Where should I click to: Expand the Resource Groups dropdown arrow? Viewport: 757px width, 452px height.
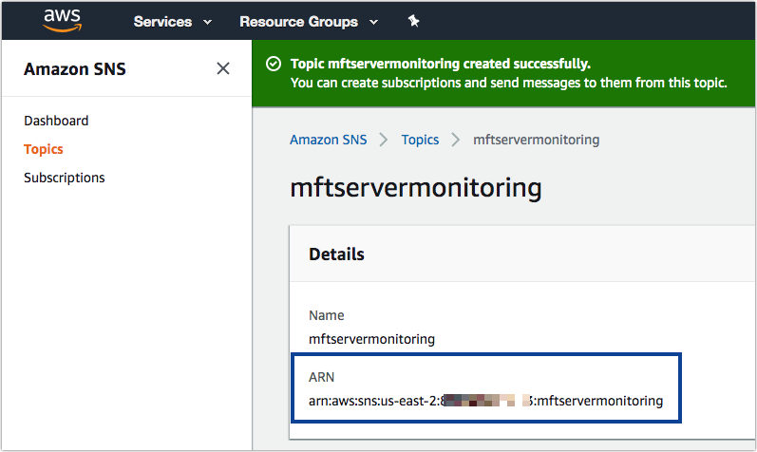(x=373, y=22)
